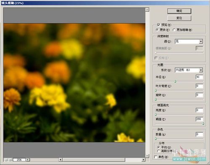This screenshot has width=210, height=165.
Task: Click the zoom out minus button
Action: coord(6,160)
